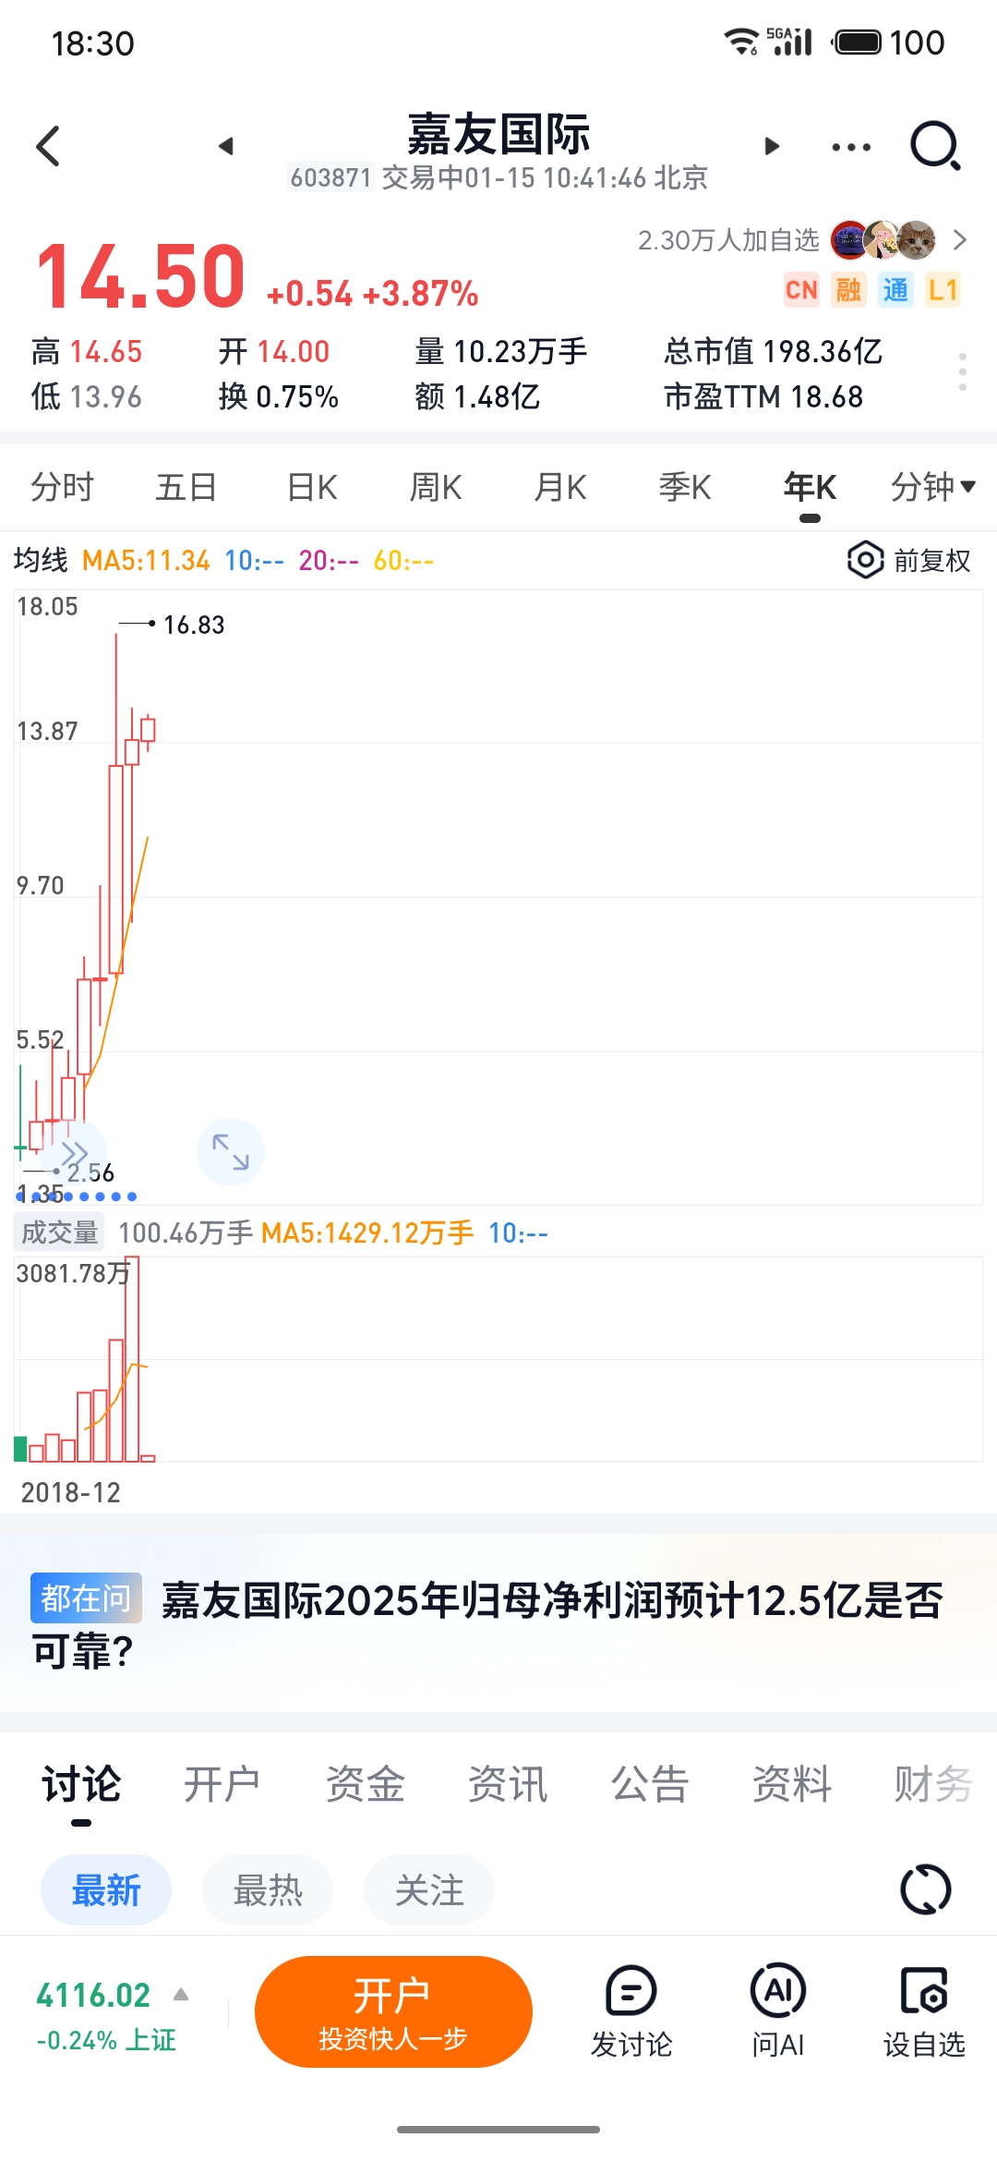
Task: Tap the 2018-12 date label
Action: (71, 1492)
